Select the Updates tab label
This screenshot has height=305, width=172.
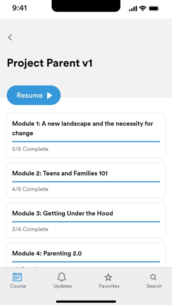click(x=63, y=286)
